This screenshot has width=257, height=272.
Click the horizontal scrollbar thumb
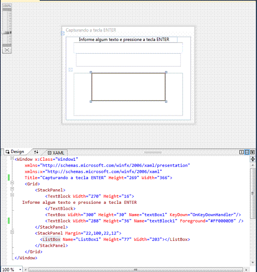click(x=136, y=269)
